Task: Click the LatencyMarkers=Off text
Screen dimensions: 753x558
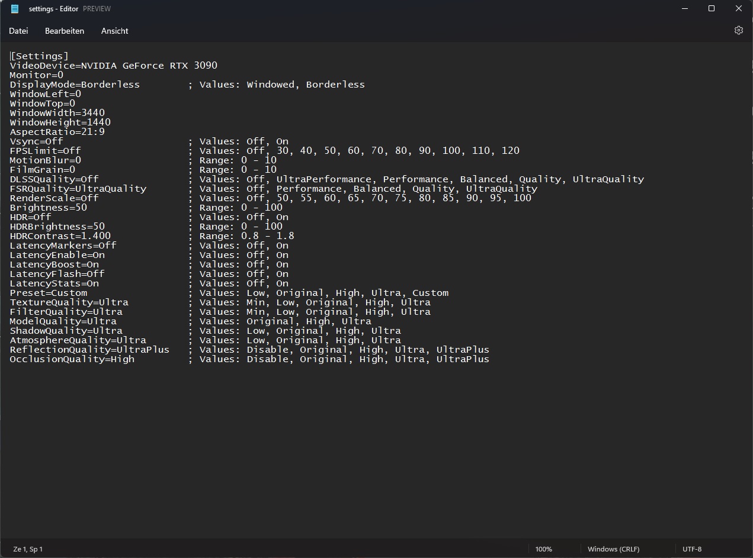Action: pos(63,246)
